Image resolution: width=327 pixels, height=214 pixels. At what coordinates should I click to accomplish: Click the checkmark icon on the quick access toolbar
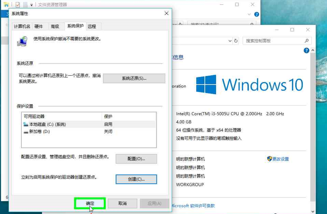[x=17, y=4]
